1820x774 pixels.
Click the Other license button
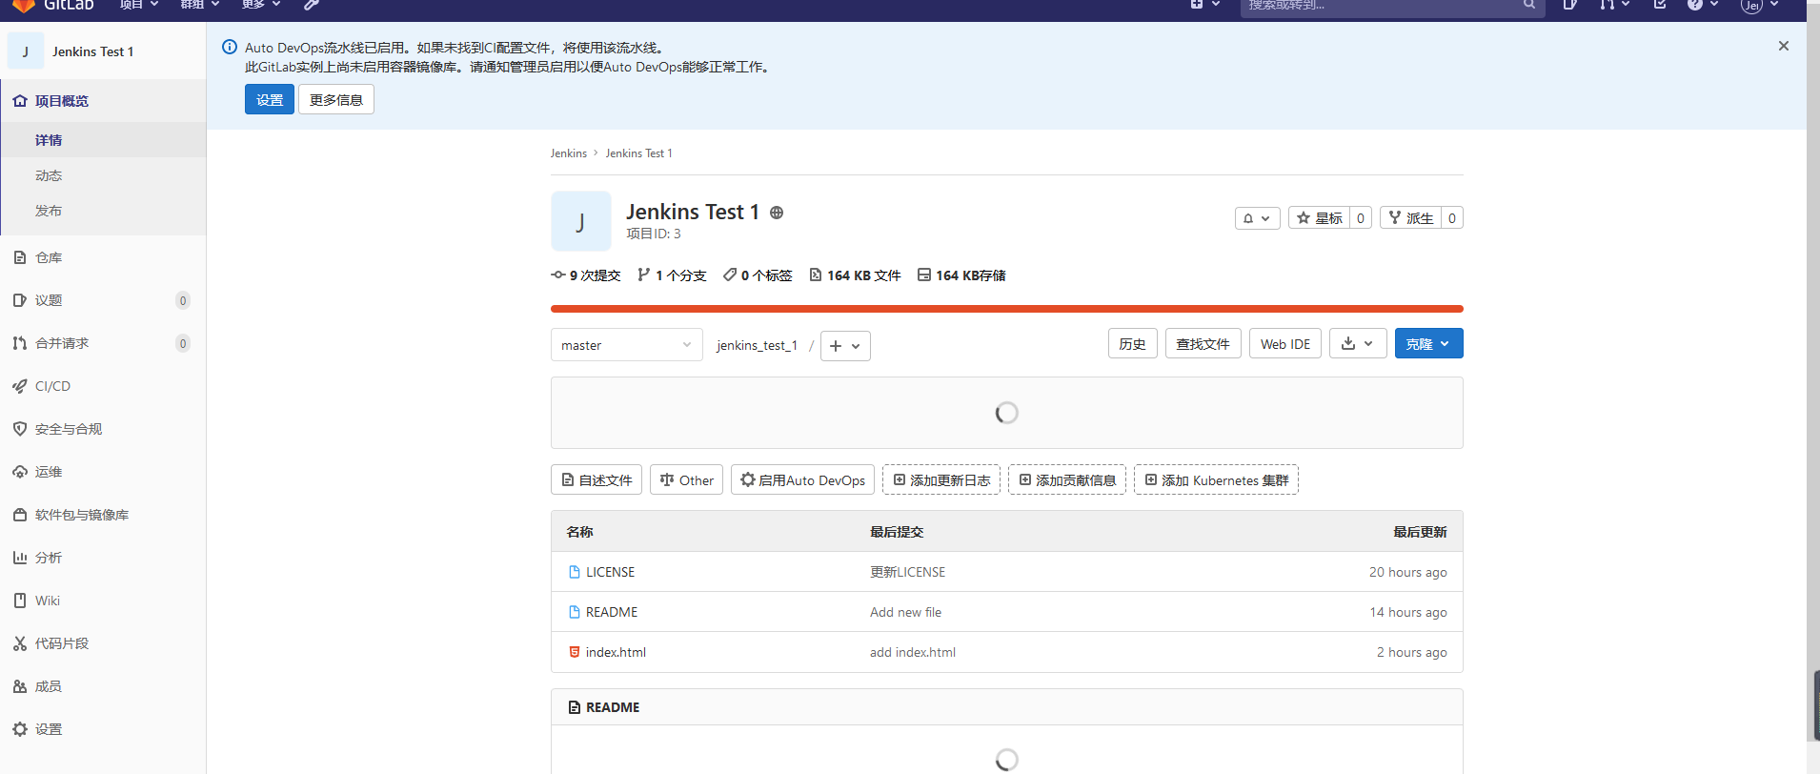click(x=687, y=480)
